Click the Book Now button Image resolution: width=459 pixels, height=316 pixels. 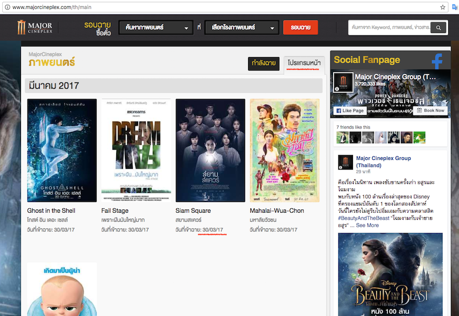[430, 110]
